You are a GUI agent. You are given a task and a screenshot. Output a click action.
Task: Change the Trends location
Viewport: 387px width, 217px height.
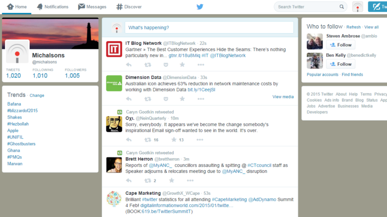pyautogui.click(x=37, y=95)
